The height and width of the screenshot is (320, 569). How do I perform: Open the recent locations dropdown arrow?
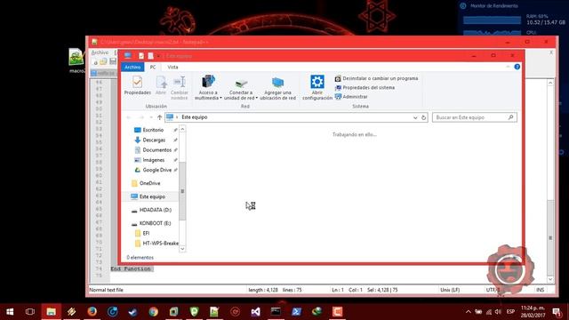coord(151,117)
